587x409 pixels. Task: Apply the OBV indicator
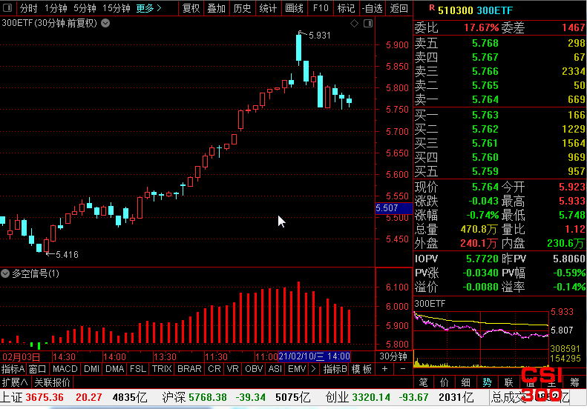[254, 369]
